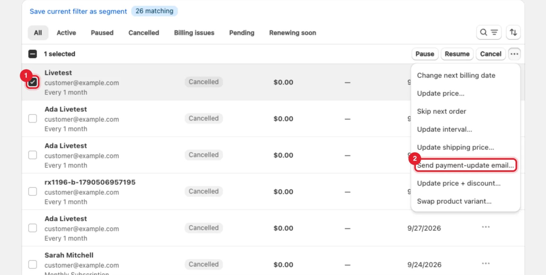This screenshot has height=275, width=546.
Task: Open the sort order arrows button
Action: [513, 32]
